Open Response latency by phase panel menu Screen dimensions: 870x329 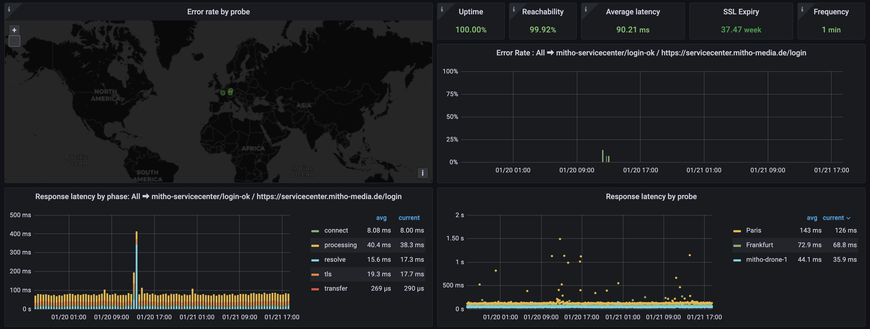pyautogui.click(x=219, y=197)
